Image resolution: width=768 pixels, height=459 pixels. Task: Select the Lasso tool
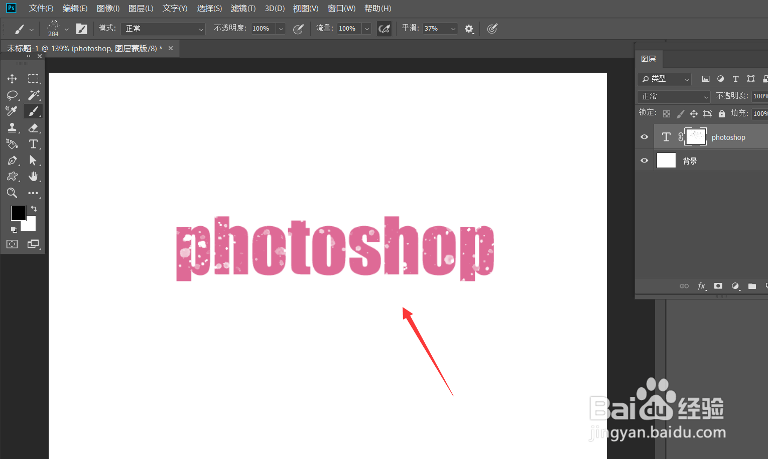pyautogui.click(x=12, y=95)
